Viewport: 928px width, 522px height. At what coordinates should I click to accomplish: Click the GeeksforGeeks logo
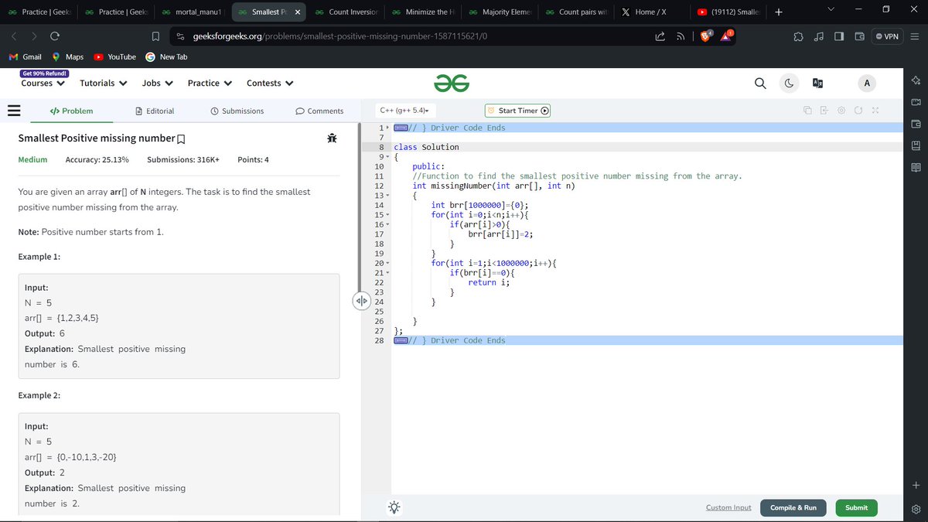pyautogui.click(x=452, y=84)
